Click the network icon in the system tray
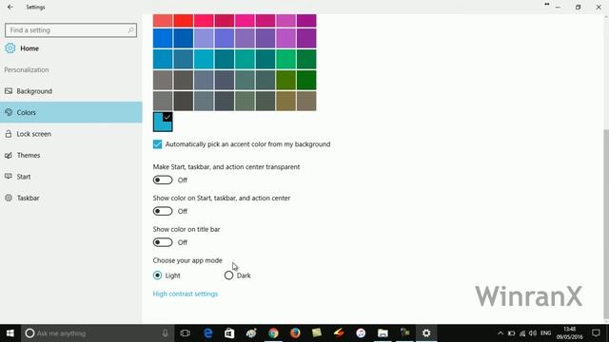The height and width of the screenshot is (342, 609). click(522, 333)
